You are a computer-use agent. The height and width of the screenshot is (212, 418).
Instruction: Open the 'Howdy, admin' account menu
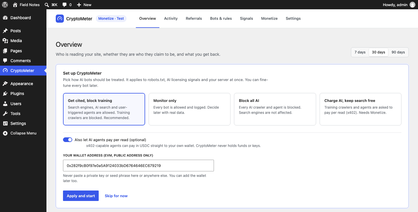[399, 5]
